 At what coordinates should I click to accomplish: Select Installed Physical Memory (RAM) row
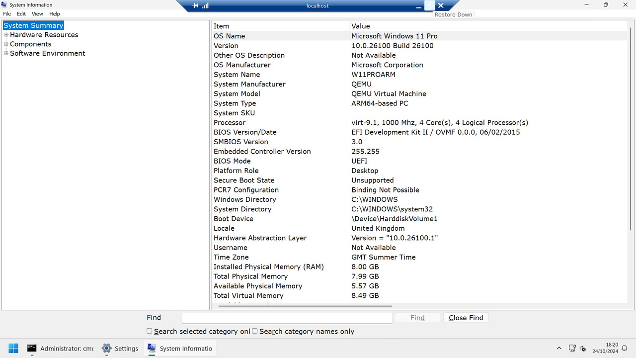point(419,267)
